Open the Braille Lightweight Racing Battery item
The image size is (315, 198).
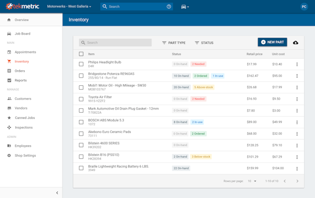coord(118,167)
